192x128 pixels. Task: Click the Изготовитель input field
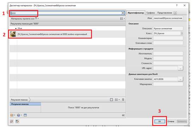[x=168, y=53]
